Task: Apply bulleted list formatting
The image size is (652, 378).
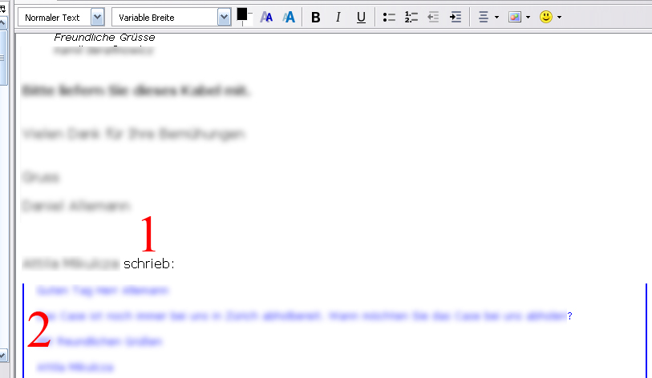Action: (x=390, y=17)
